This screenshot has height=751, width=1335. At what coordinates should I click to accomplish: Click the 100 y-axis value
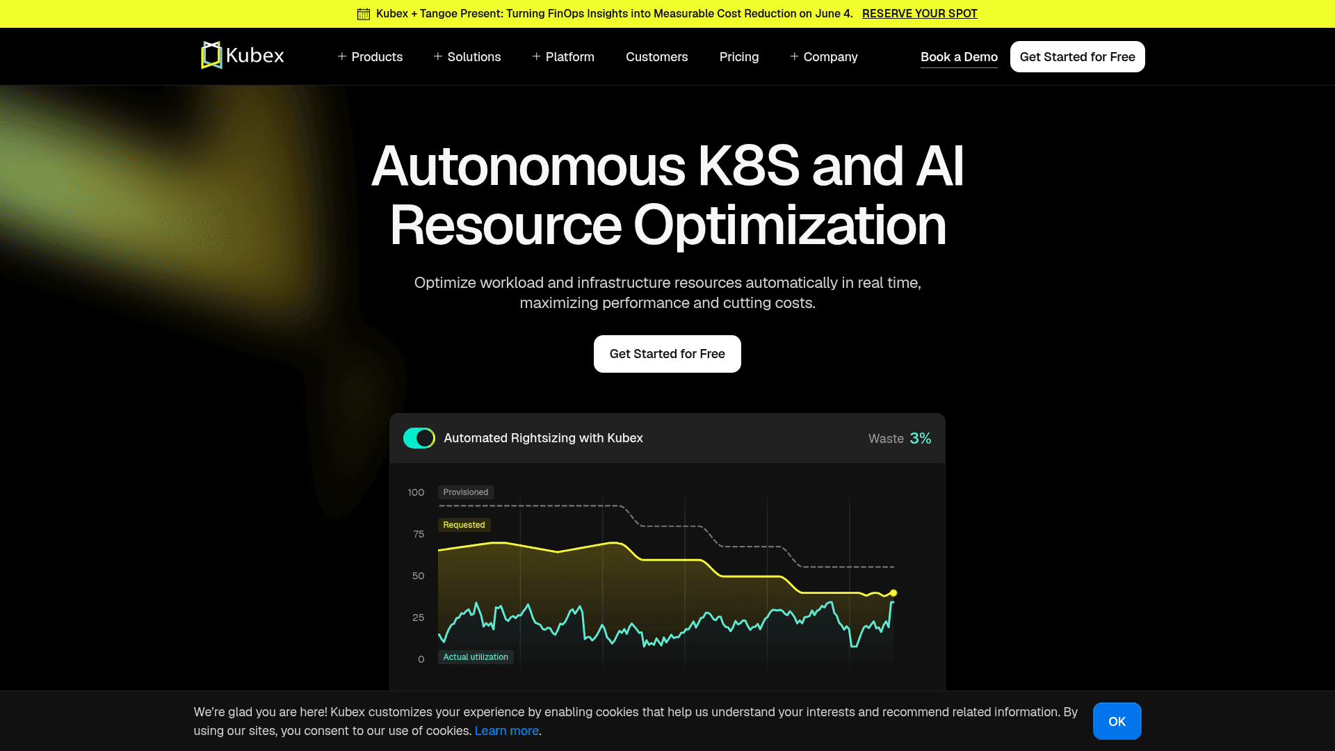click(x=416, y=492)
